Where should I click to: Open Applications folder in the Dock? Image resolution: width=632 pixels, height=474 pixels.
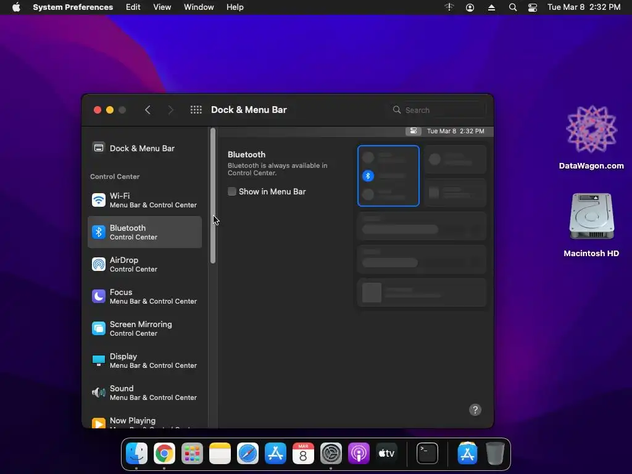coord(468,454)
